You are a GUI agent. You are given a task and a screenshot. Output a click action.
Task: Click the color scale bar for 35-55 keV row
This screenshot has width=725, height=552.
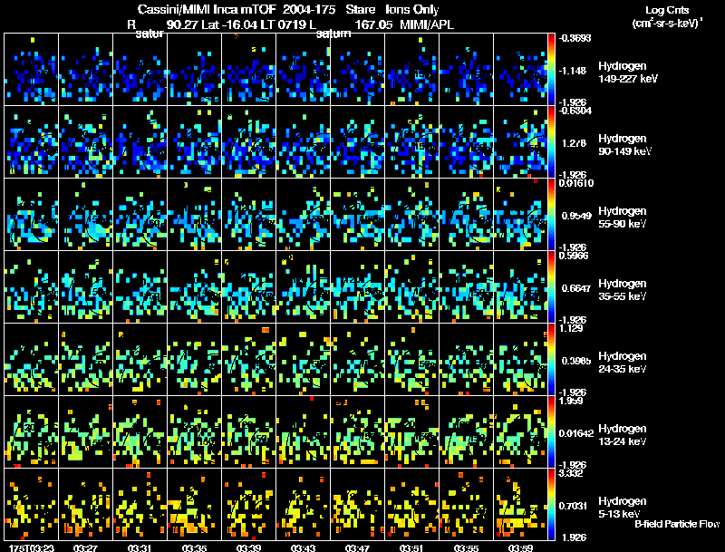(x=551, y=287)
